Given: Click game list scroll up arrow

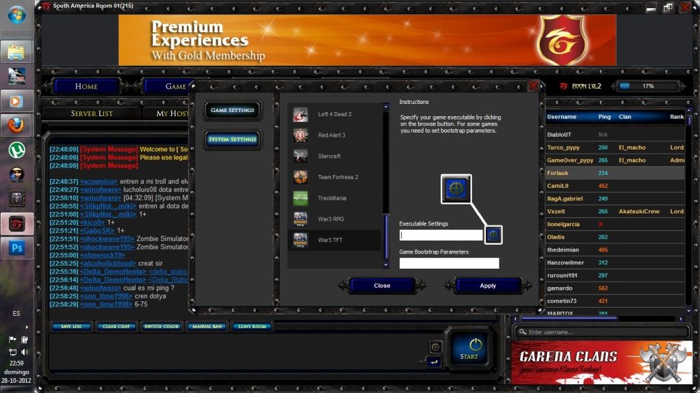Looking at the screenshot, I should (386, 107).
